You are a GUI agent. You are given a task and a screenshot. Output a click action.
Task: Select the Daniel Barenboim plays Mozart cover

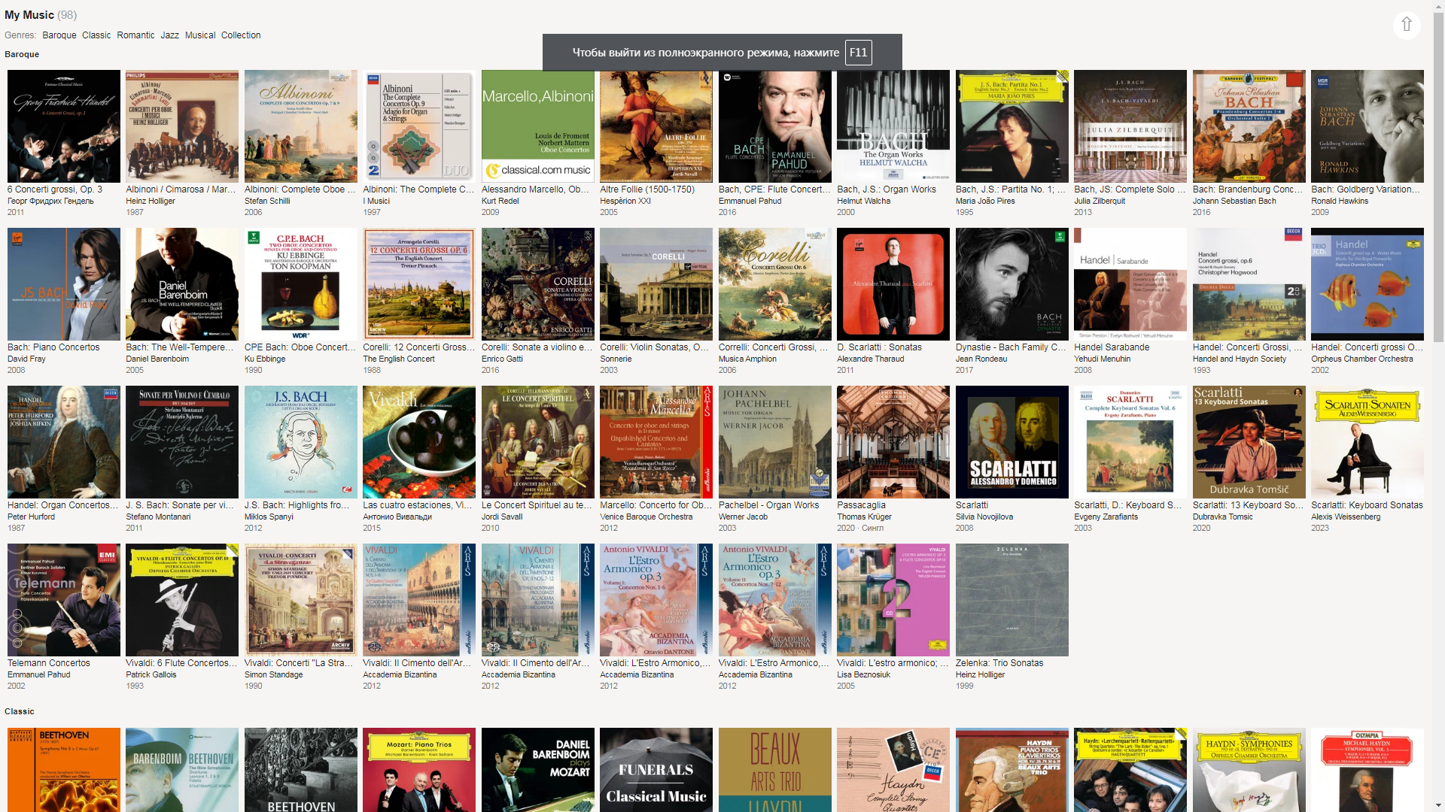pyautogui.click(x=538, y=770)
